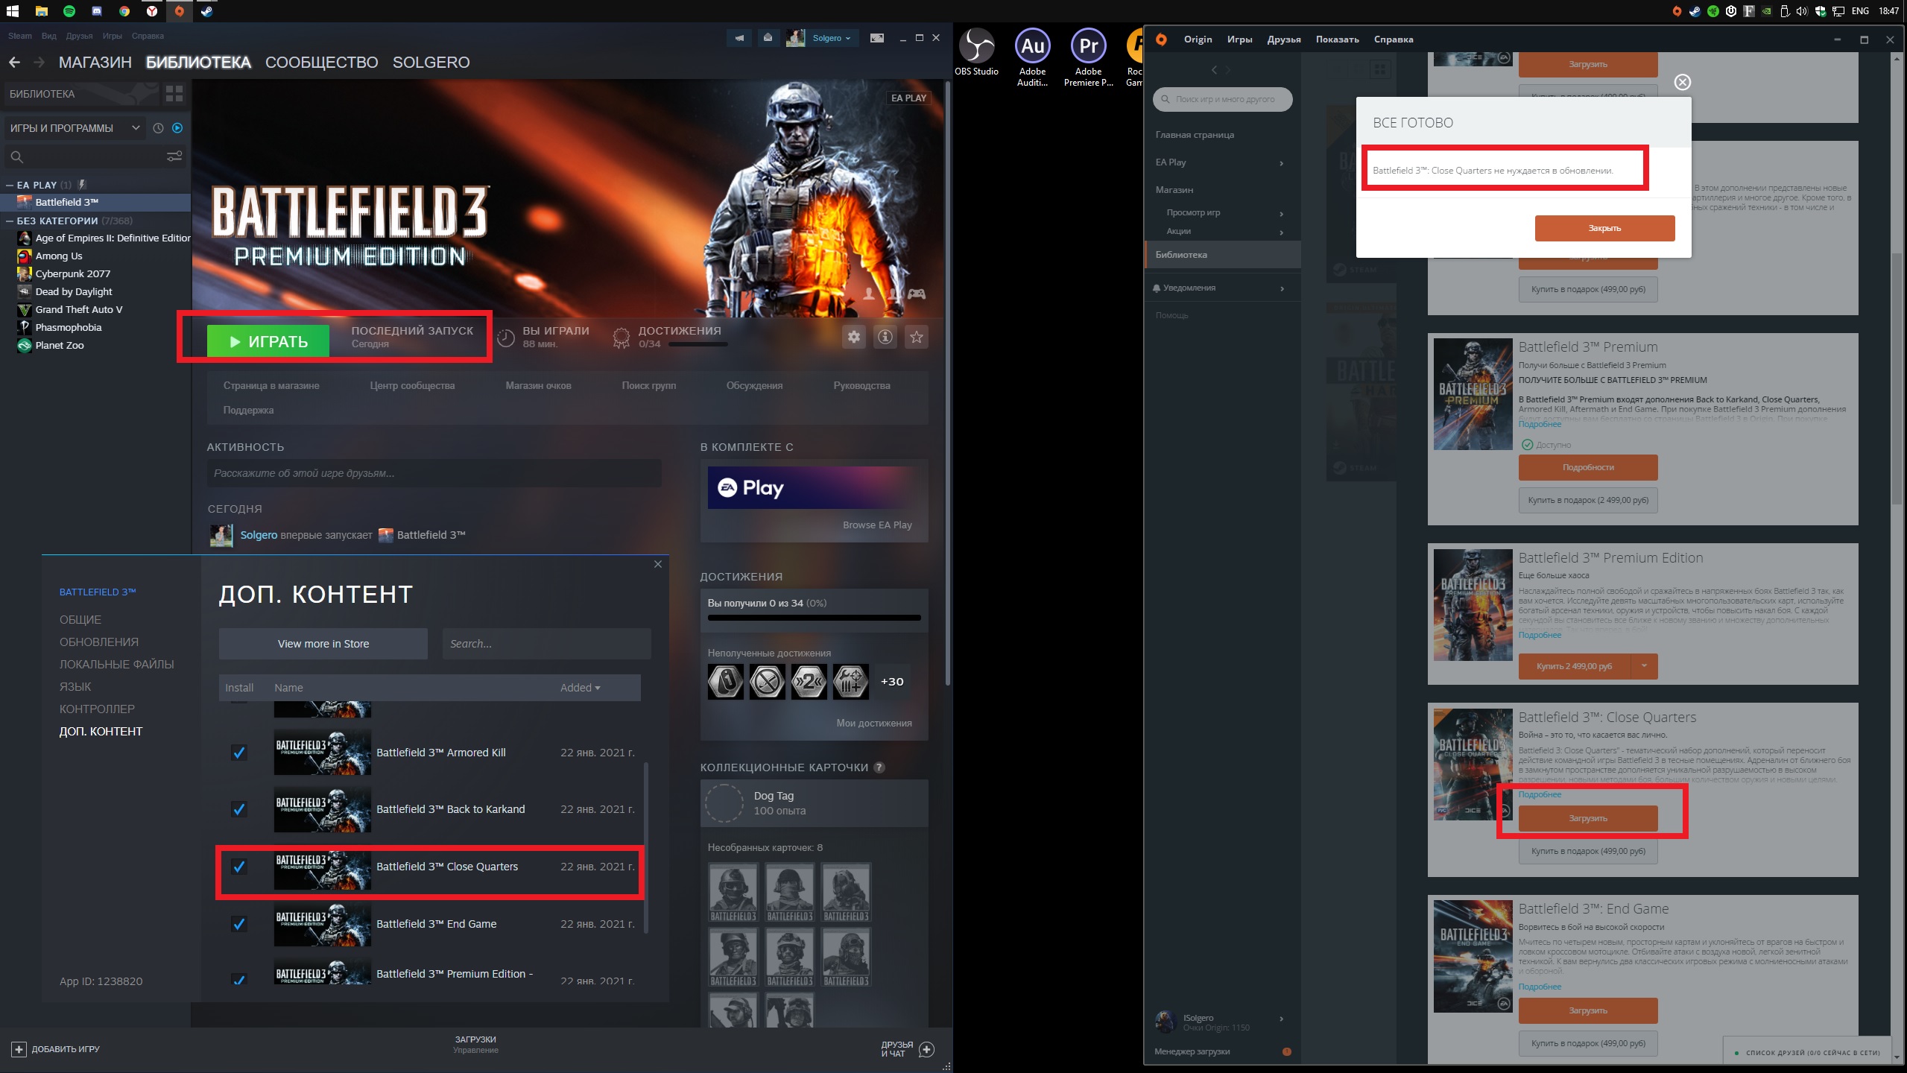The image size is (1907, 1073).
Task: Add Battlefield 3 to favorites star
Action: [916, 338]
